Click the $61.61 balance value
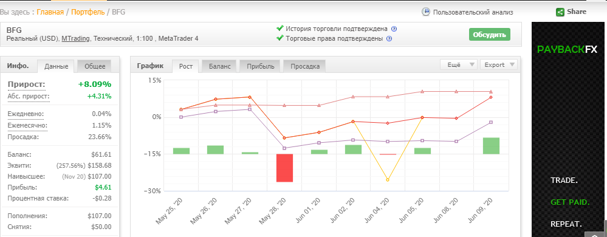607x237 pixels. coord(101,154)
